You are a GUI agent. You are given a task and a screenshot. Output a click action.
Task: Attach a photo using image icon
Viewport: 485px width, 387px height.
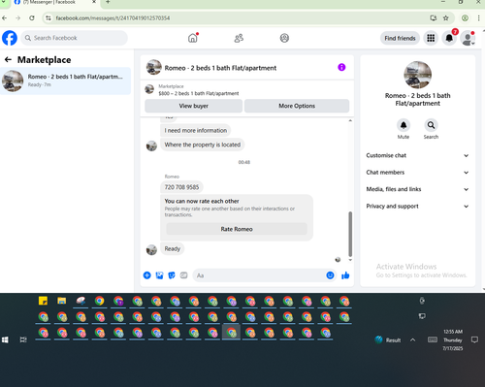[x=159, y=275]
